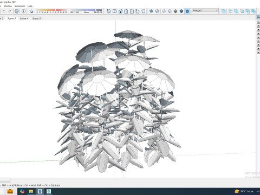Select the Split solid tool
The width and height of the screenshot is (260, 195).
point(253,11)
